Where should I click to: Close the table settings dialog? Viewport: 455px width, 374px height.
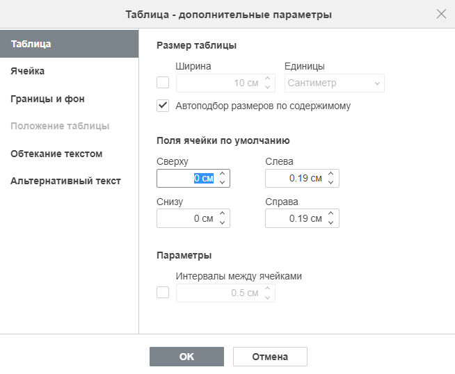click(x=441, y=14)
